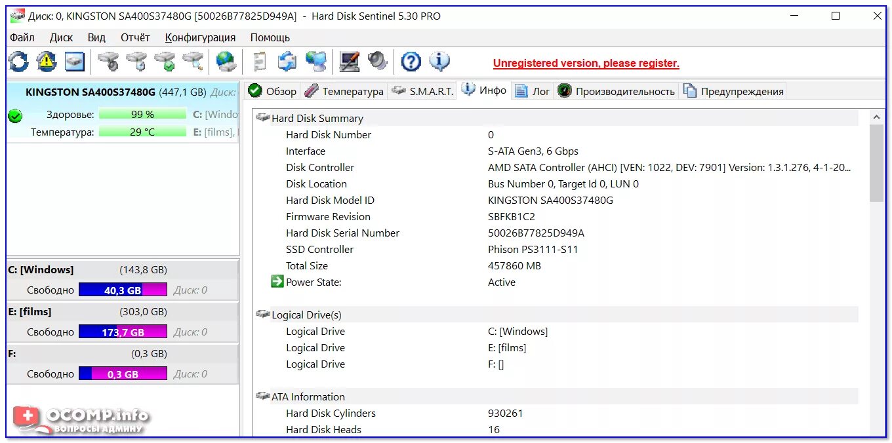
Task: Open the Файл menu
Action: (x=22, y=37)
